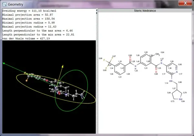194x136 pixels.
Task: Select the Length perpendicular to the min area line
Action: [38, 35]
